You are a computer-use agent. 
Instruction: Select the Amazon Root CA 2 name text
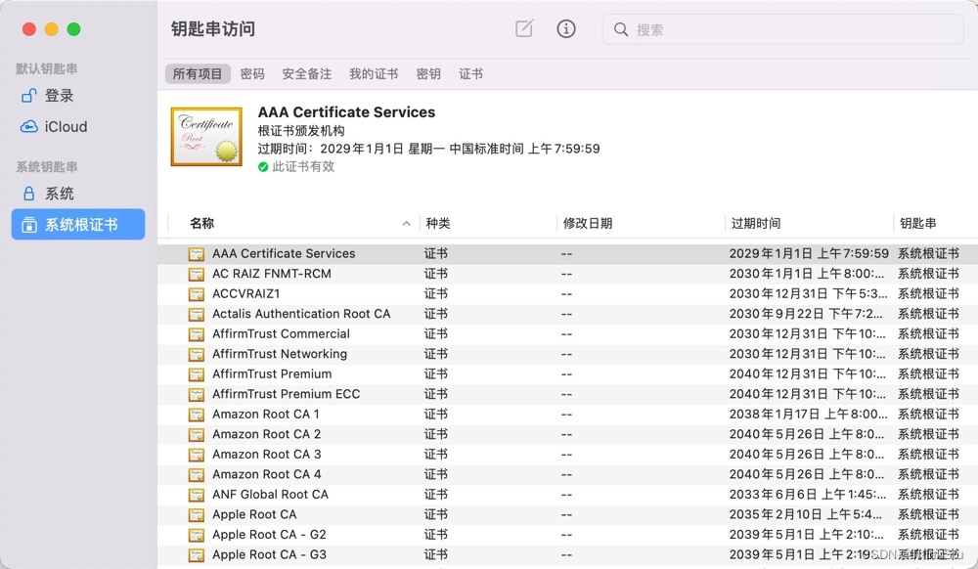[x=266, y=434]
